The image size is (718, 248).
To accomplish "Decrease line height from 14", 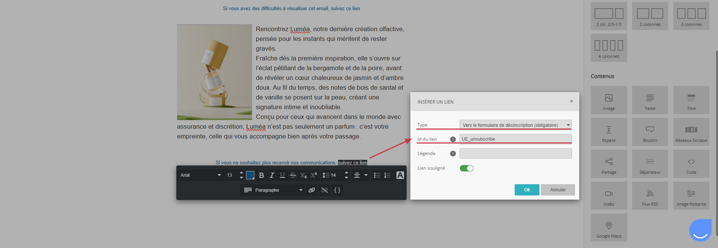I will click(346, 177).
